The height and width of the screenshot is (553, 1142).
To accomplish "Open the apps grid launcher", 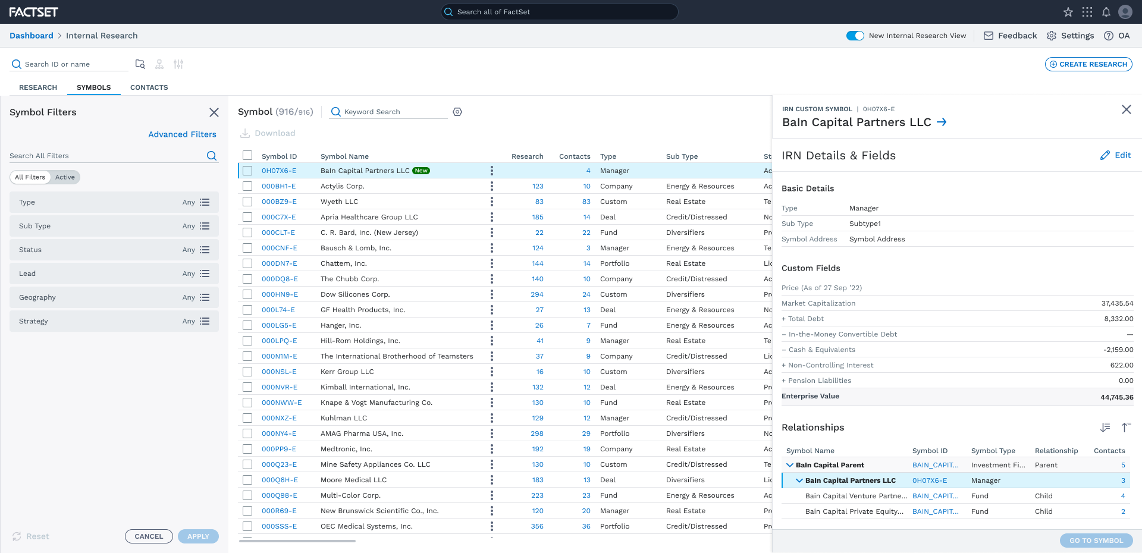I will [1087, 12].
